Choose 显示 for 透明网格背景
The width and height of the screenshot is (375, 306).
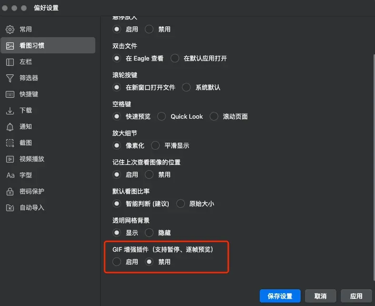coord(117,233)
